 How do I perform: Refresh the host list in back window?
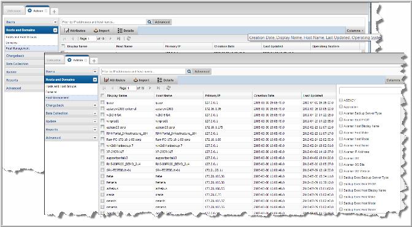pyautogui.click(x=129, y=39)
